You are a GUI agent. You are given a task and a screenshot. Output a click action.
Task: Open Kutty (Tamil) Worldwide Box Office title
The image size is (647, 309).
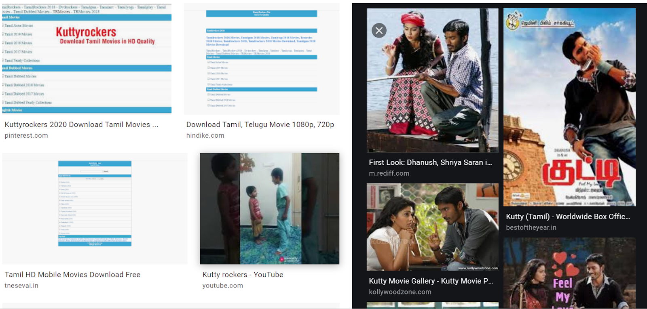(568, 217)
